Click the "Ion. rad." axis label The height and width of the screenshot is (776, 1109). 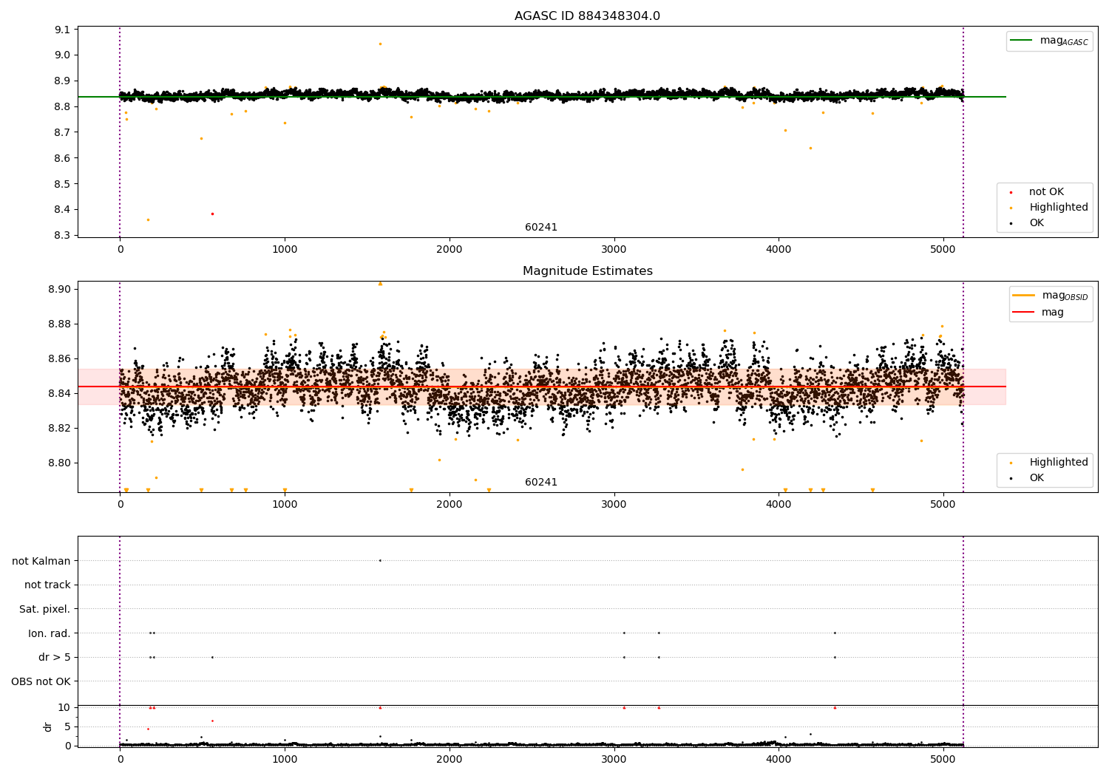(50, 633)
